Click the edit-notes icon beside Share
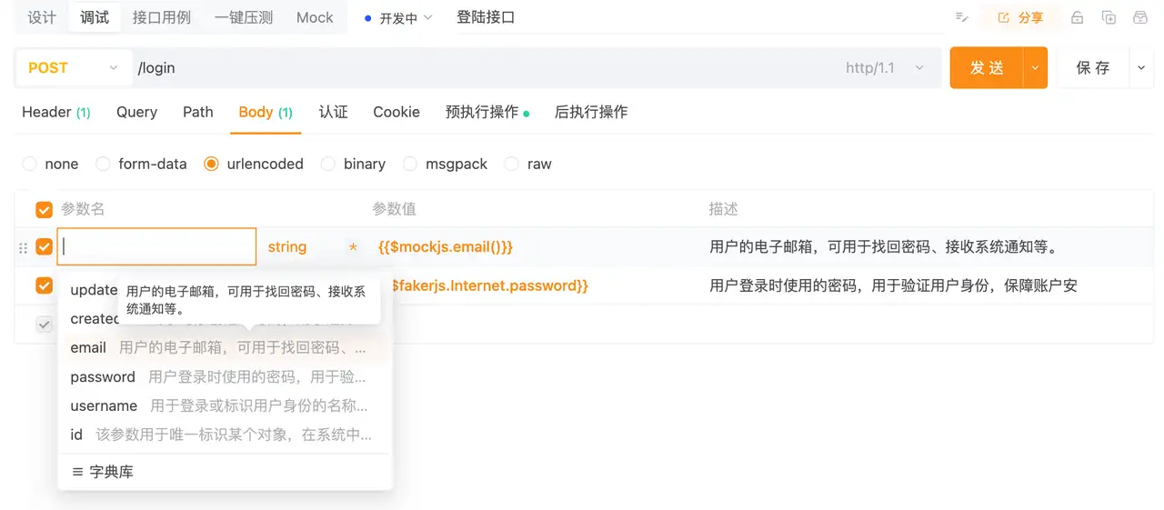 point(961,17)
